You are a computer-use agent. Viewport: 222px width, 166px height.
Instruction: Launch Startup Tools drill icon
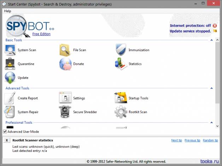pos(121,98)
